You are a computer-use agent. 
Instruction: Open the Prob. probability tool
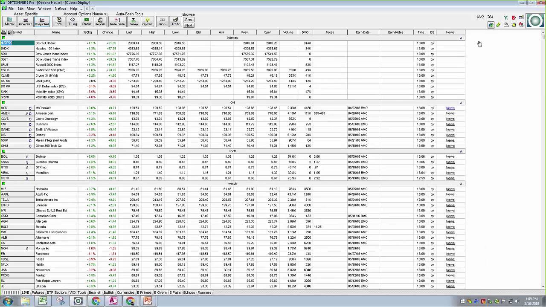pos(162,21)
